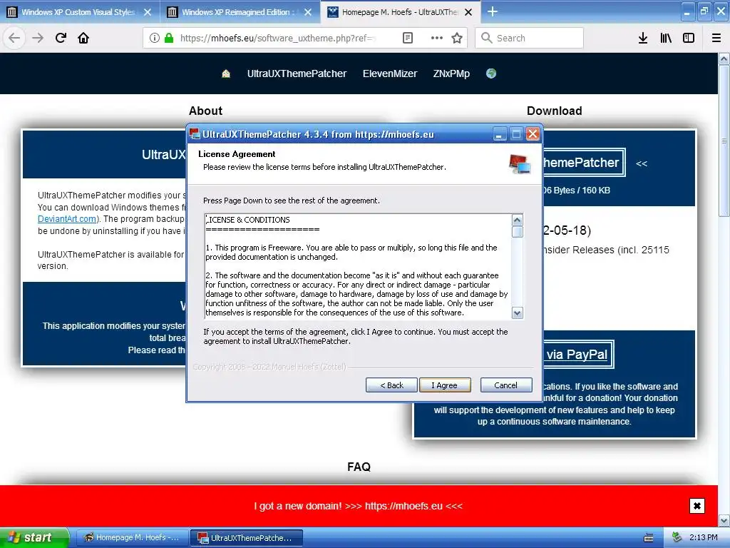Click I Agree in the installer
Screen dimensions: 730x548
445,385
